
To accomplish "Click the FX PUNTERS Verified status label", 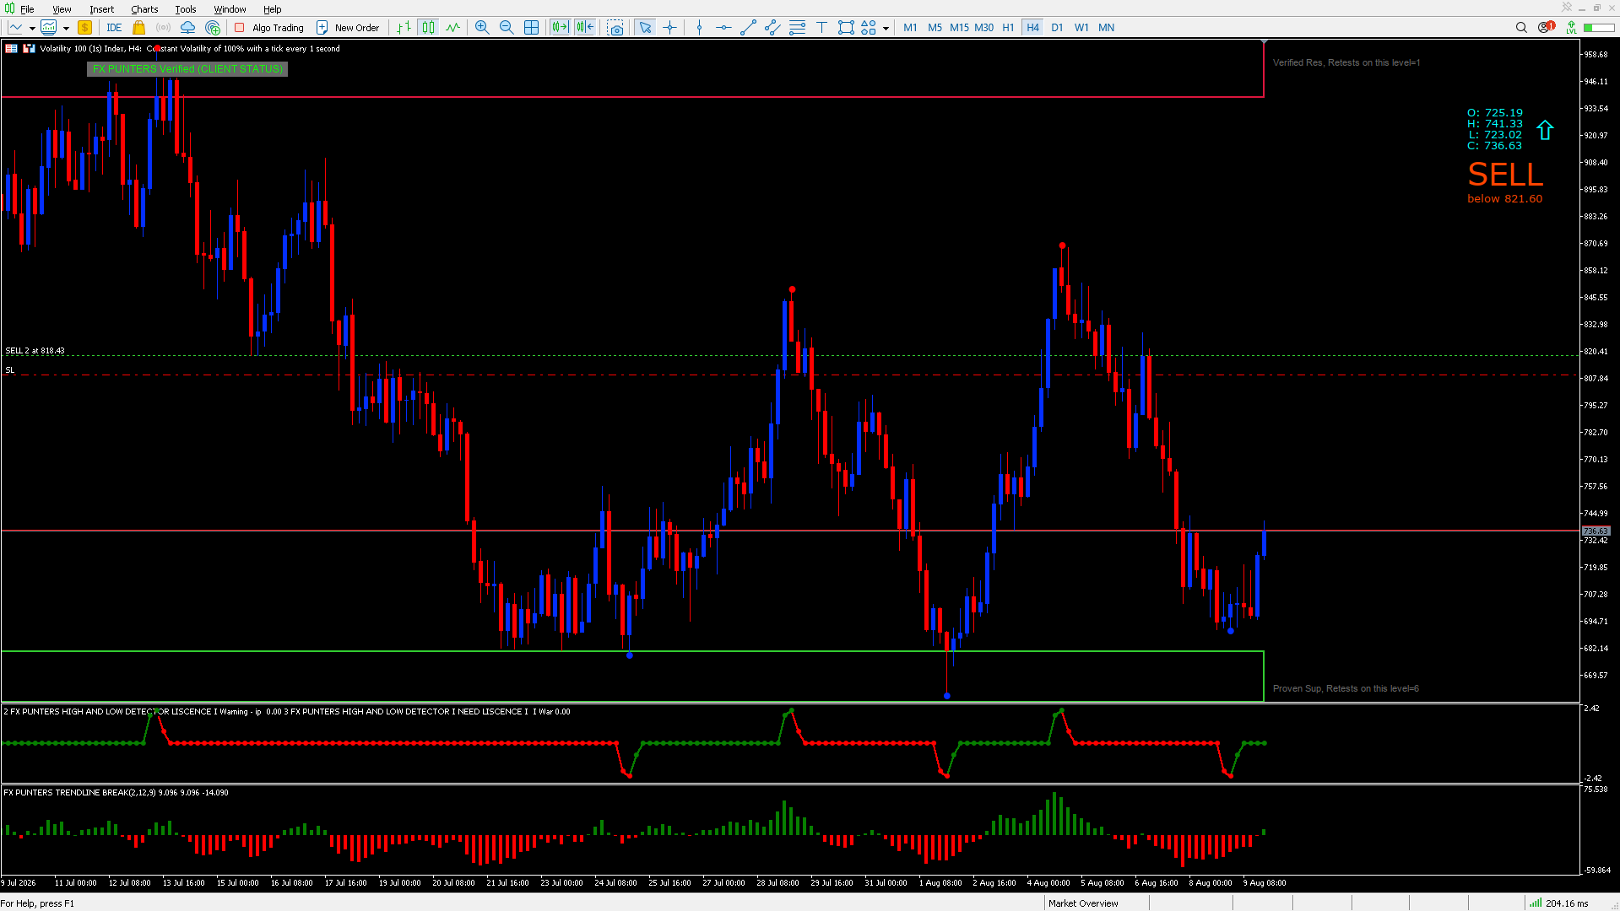I will [x=187, y=69].
